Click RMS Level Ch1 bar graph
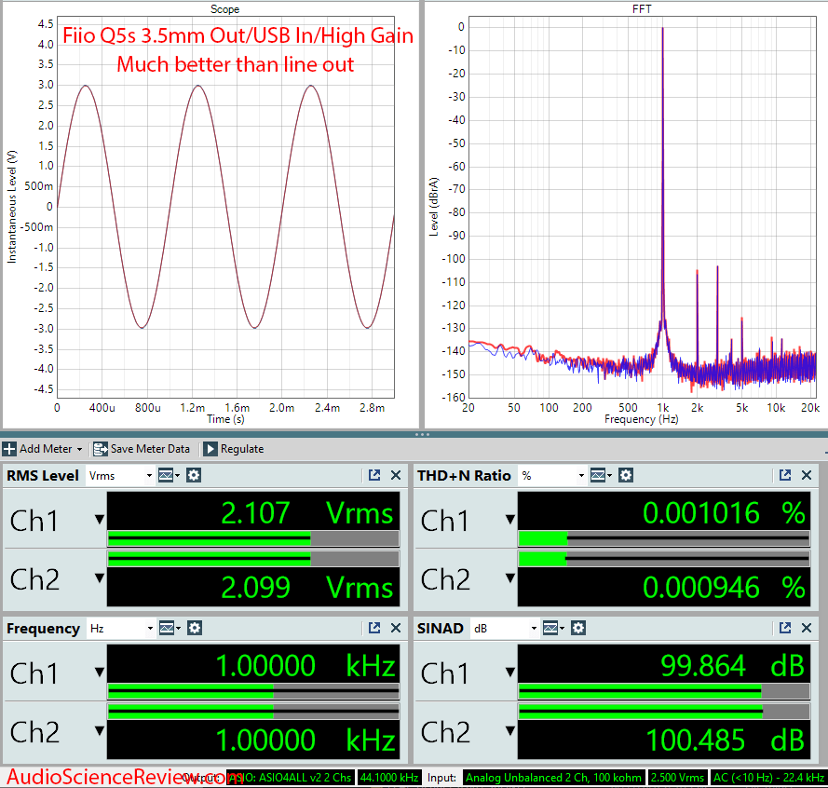This screenshot has height=788, width=828. pos(253,538)
